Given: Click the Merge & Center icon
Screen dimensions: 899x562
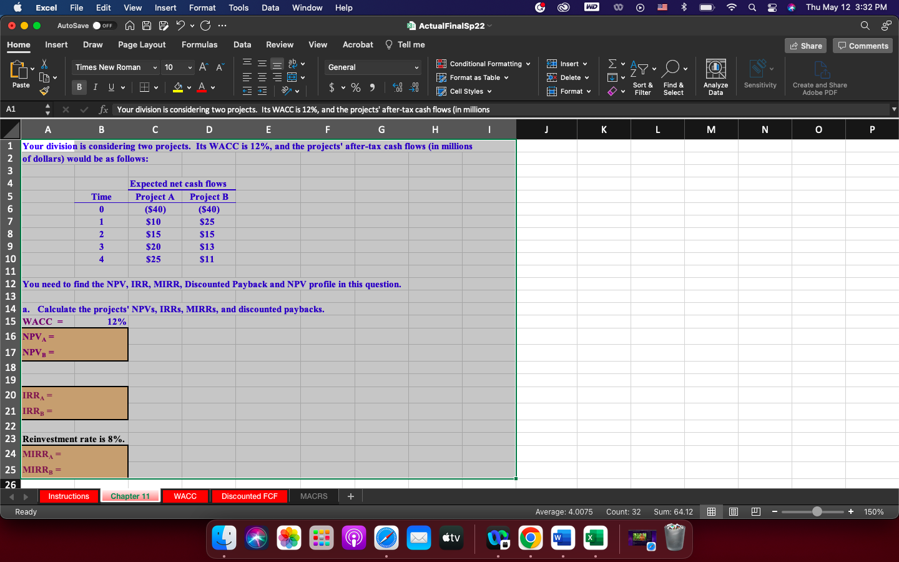Looking at the screenshot, I should [292, 77].
